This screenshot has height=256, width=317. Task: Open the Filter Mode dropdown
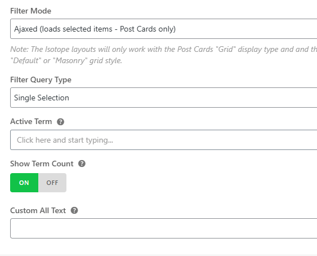(x=163, y=29)
